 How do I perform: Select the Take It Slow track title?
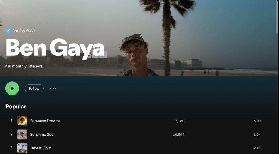[40, 148]
